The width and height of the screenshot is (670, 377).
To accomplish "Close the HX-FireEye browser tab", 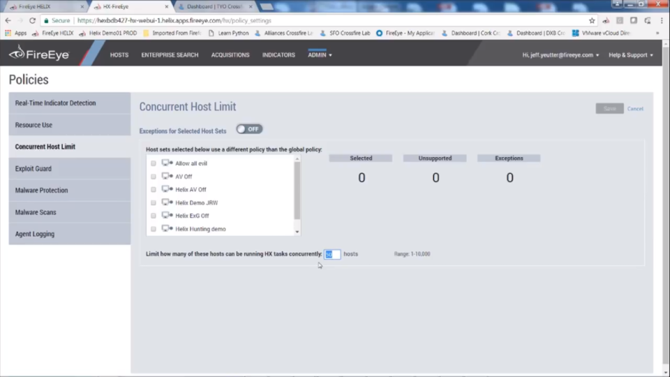I will pyautogui.click(x=167, y=7).
